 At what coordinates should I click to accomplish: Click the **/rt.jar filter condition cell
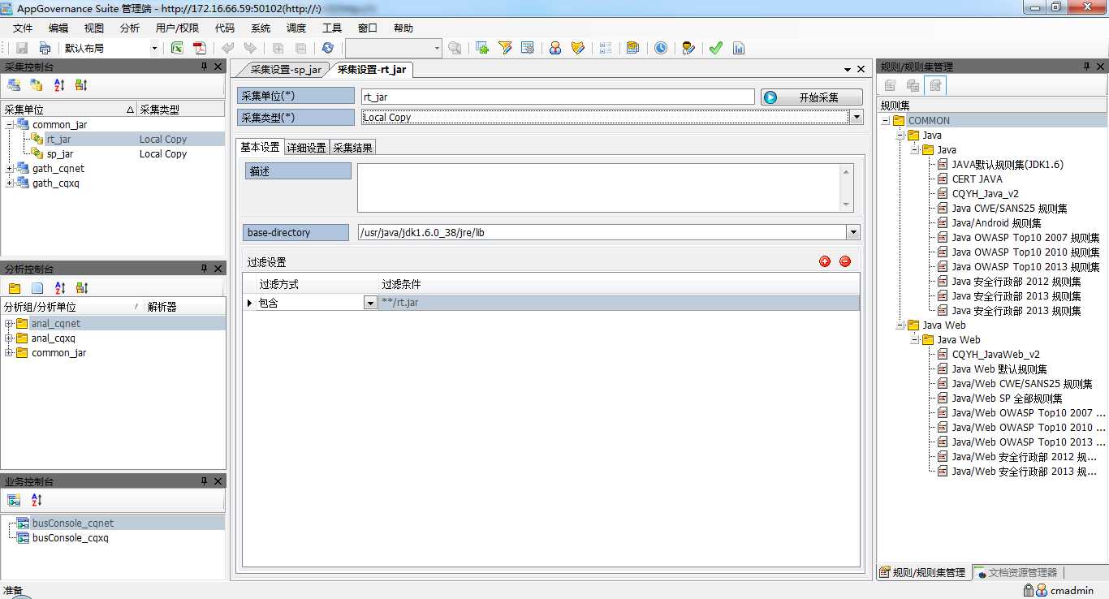(619, 303)
